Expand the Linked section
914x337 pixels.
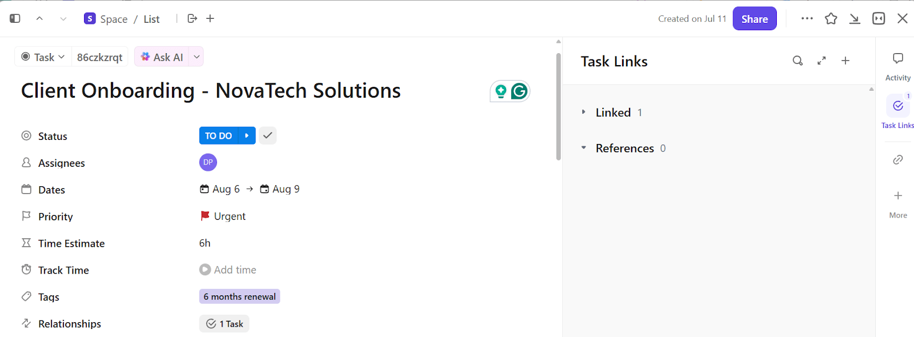(x=583, y=113)
